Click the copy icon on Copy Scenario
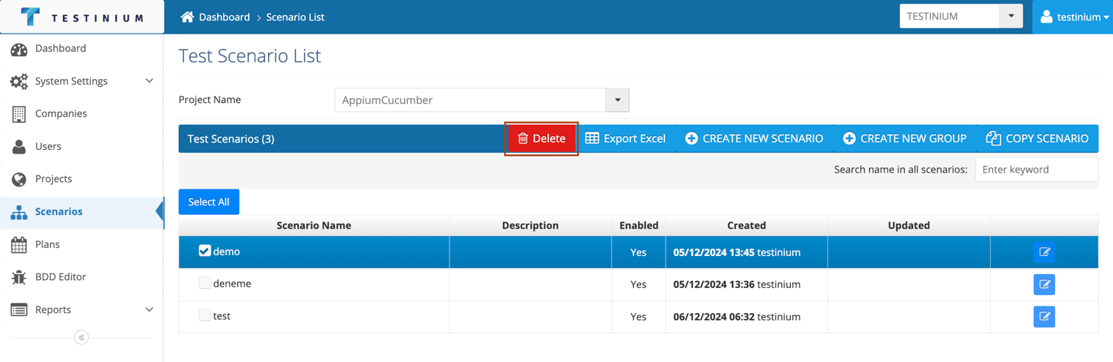The height and width of the screenshot is (362, 1113). [x=993, y=138]
